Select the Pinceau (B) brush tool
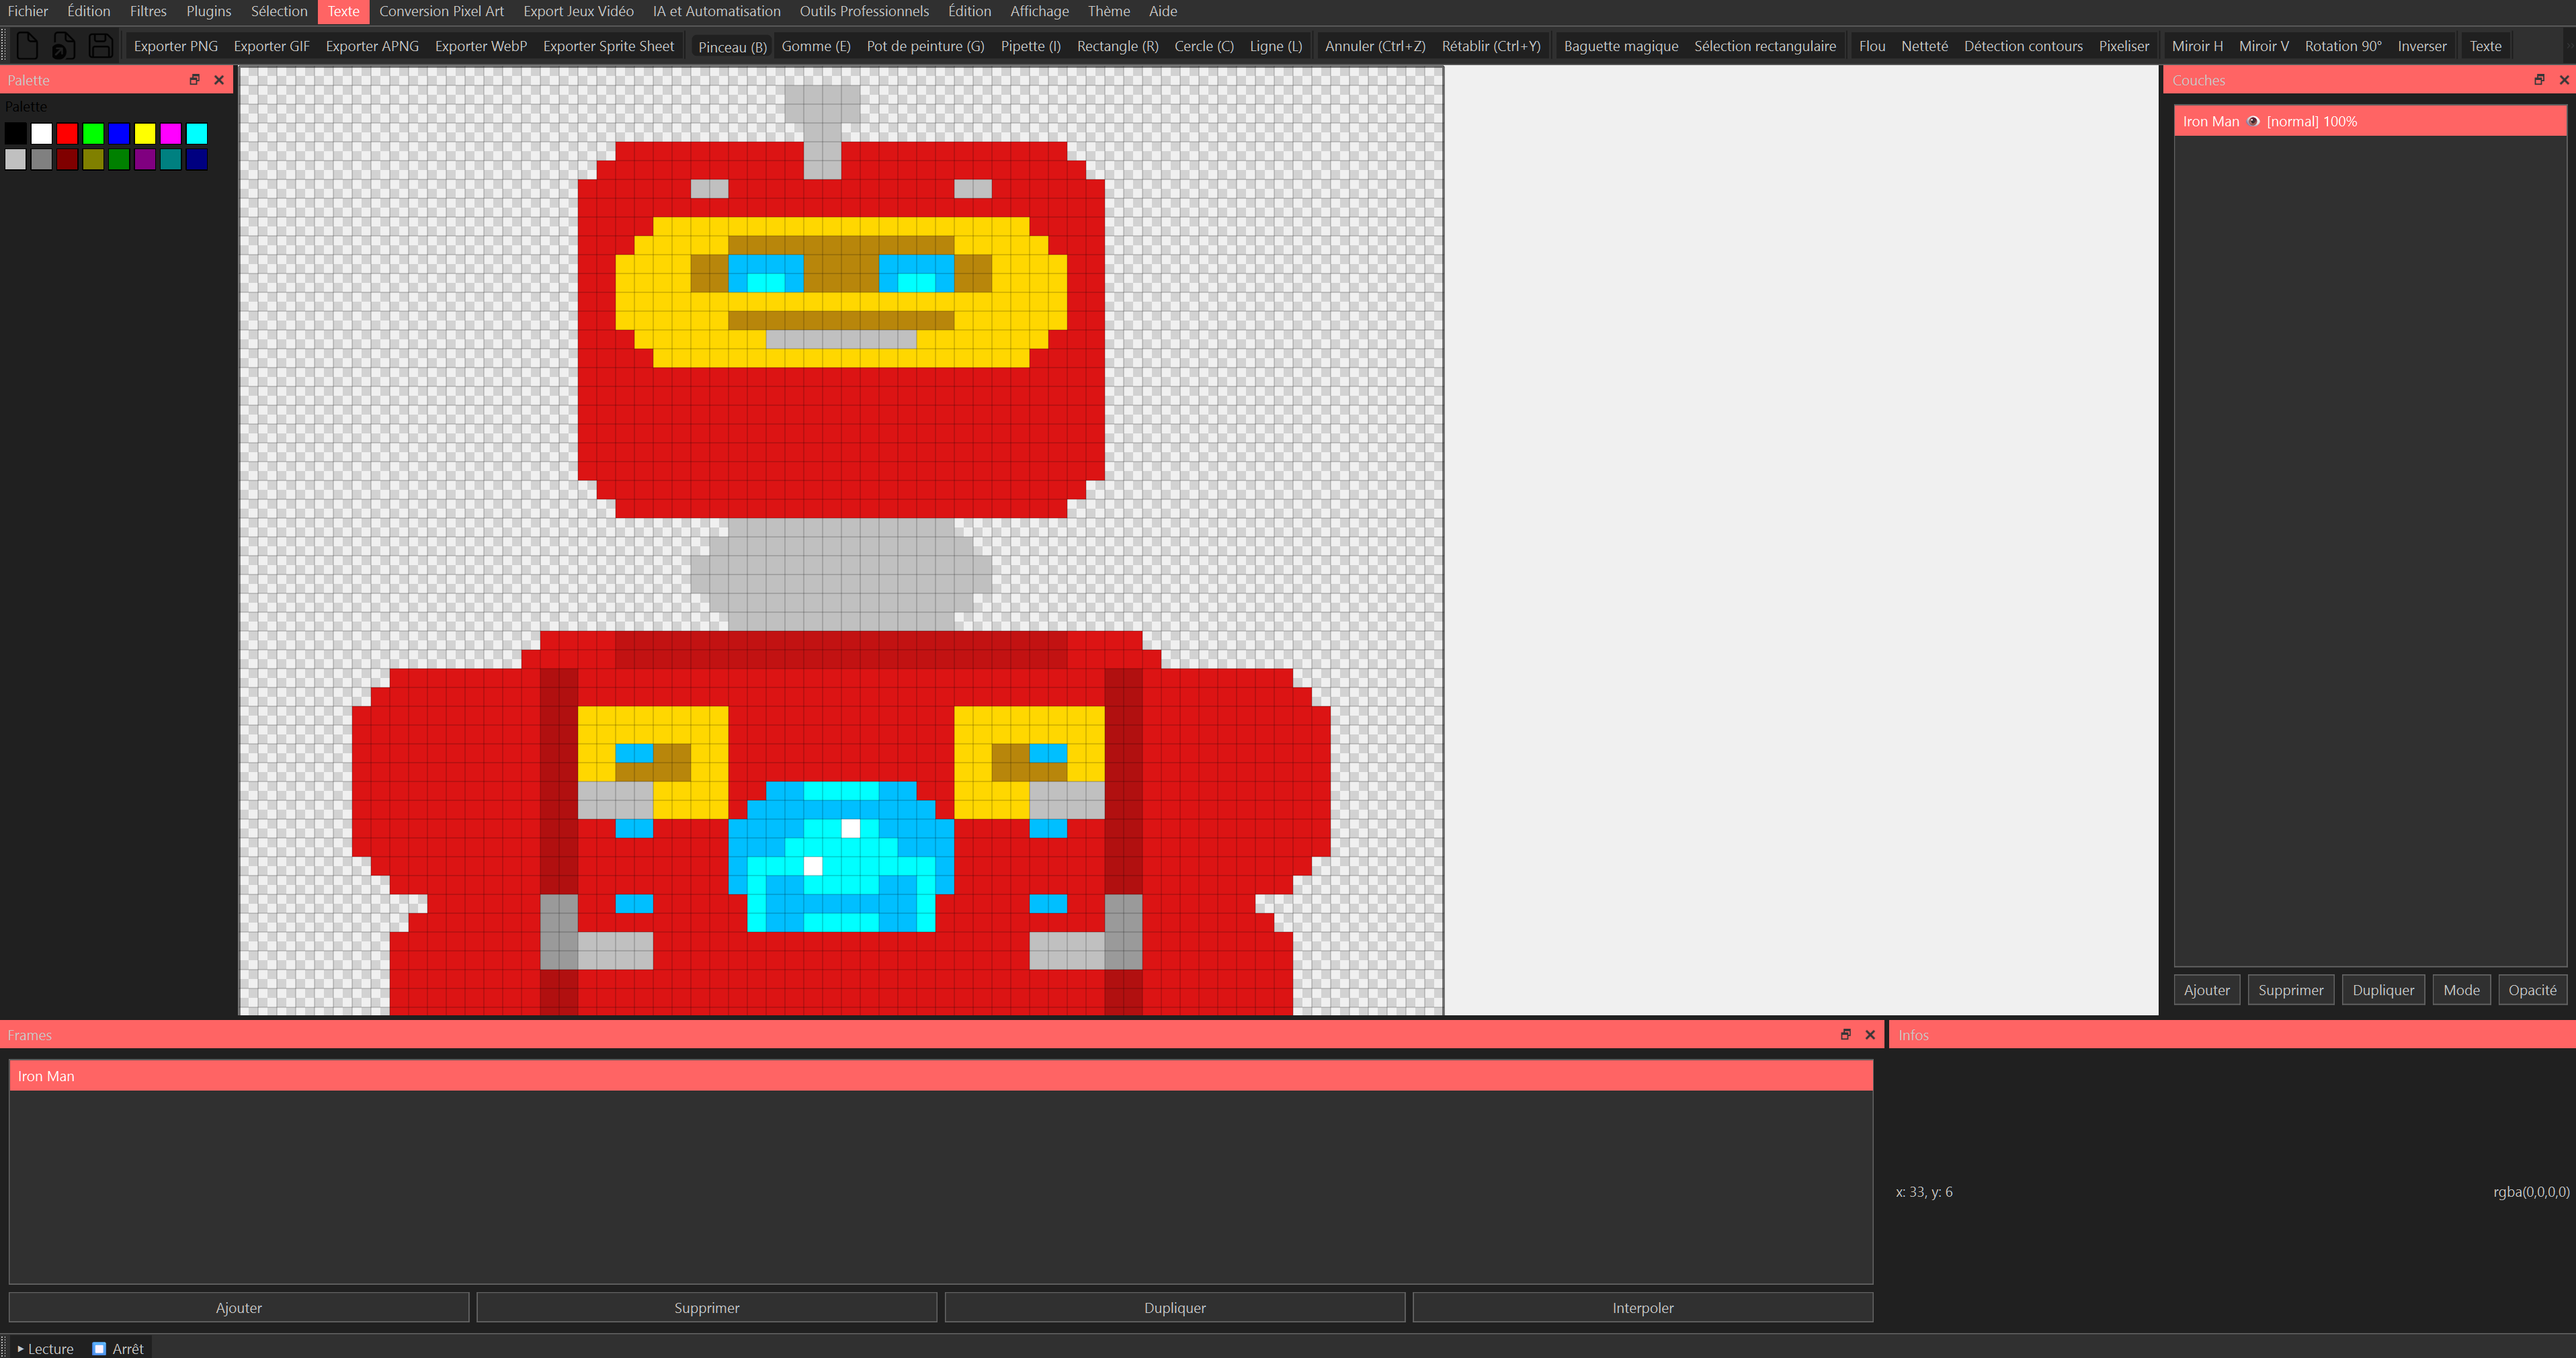This screenshot has width=2576, height=1358. [732, 47]
